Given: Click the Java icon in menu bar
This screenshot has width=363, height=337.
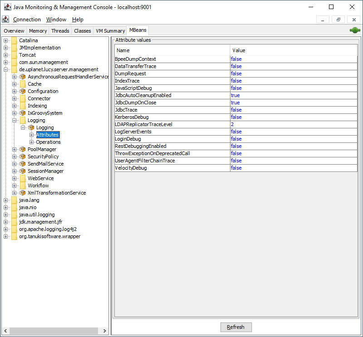Looking at the screenshot, I should [5, 20].
